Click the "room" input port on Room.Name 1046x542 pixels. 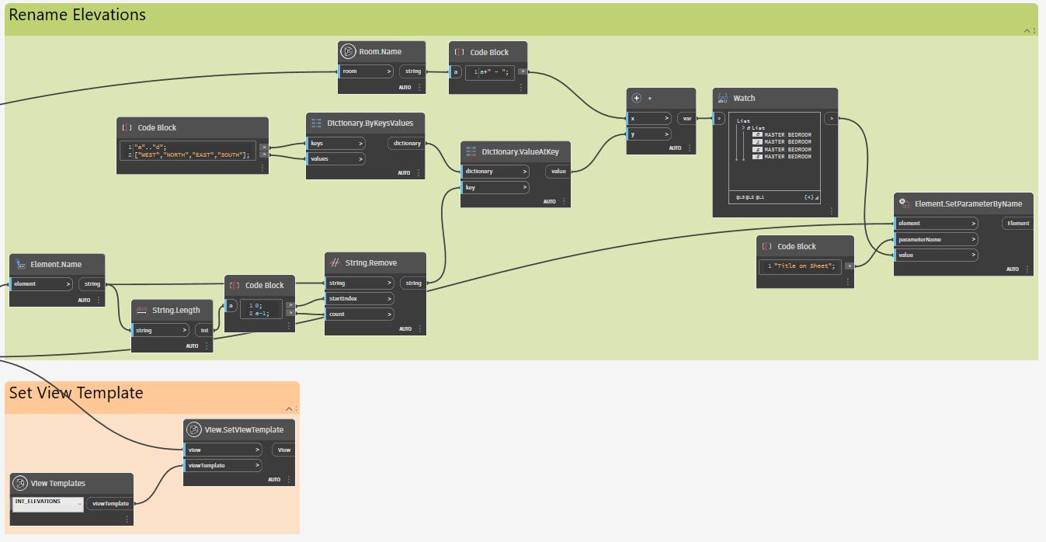[x=367, y=71]
